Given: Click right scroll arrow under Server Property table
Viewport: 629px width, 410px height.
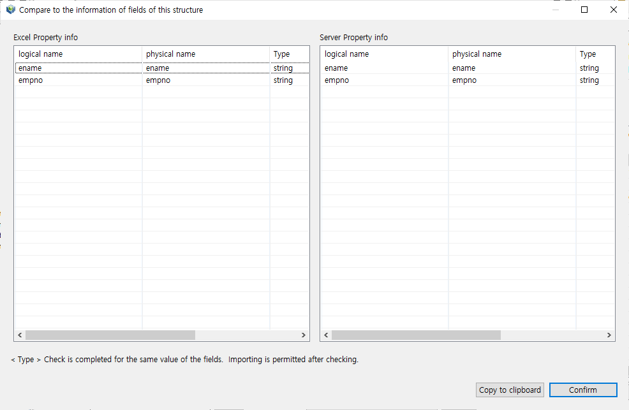Looking at the screenshot, I should [610, 335].
